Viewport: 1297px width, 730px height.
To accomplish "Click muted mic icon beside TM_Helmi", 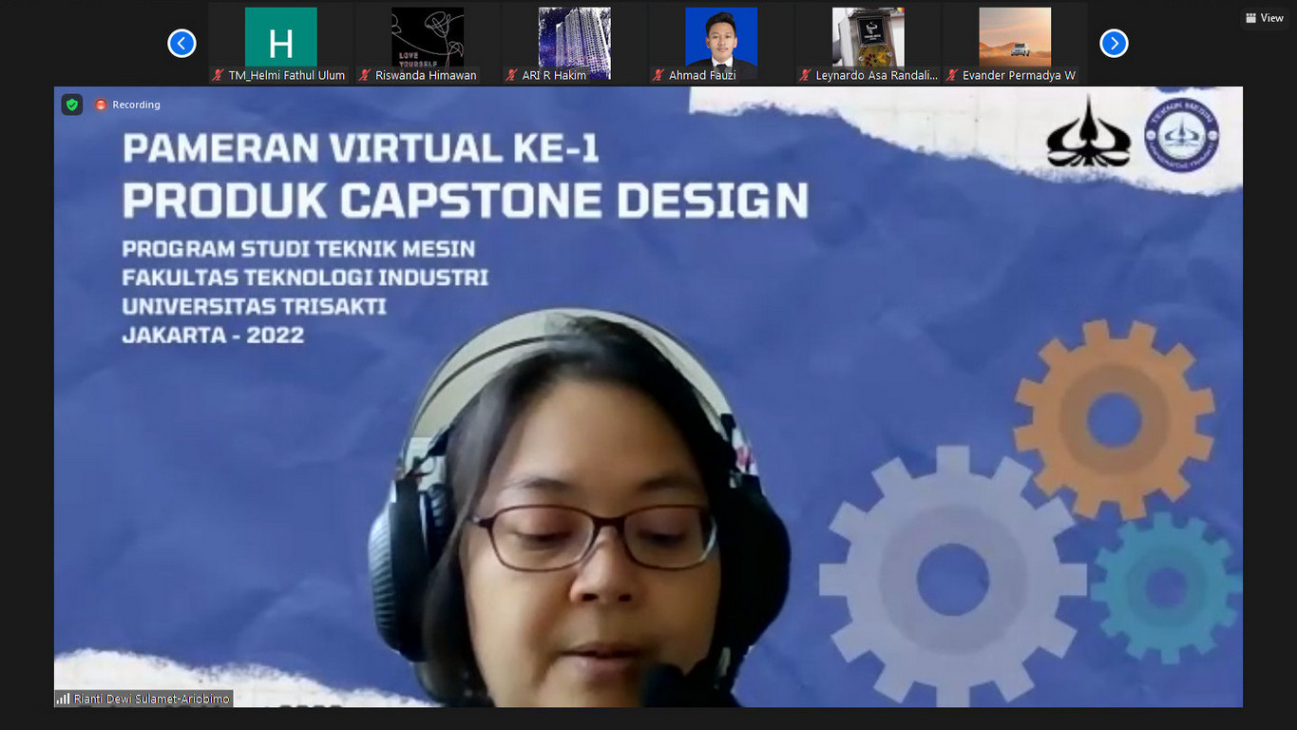I will pyautogui.click(x=219, y=75).
